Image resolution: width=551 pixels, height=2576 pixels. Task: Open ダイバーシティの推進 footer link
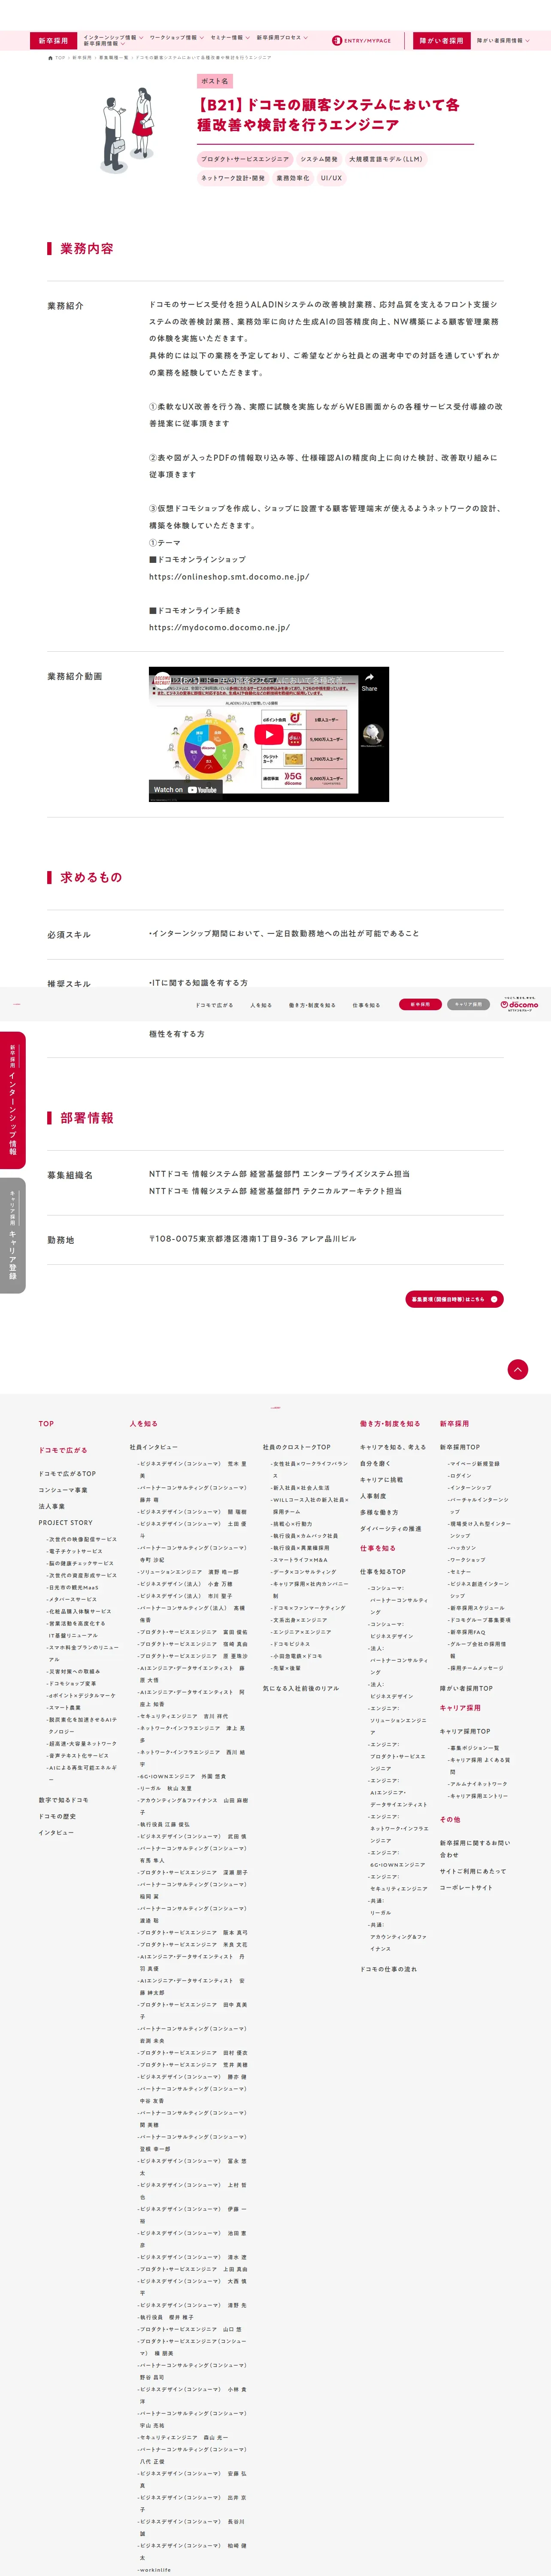(x=390, y=1529)
